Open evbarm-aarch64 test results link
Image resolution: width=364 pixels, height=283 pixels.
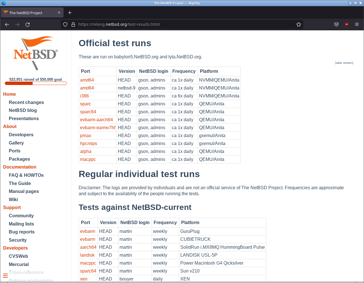pyautogui.click(x=97, y=120)
